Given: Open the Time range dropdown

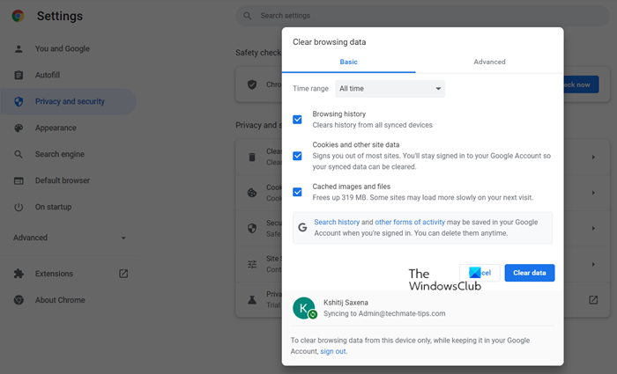Looking at the screenshot, I should pos(390,89).
